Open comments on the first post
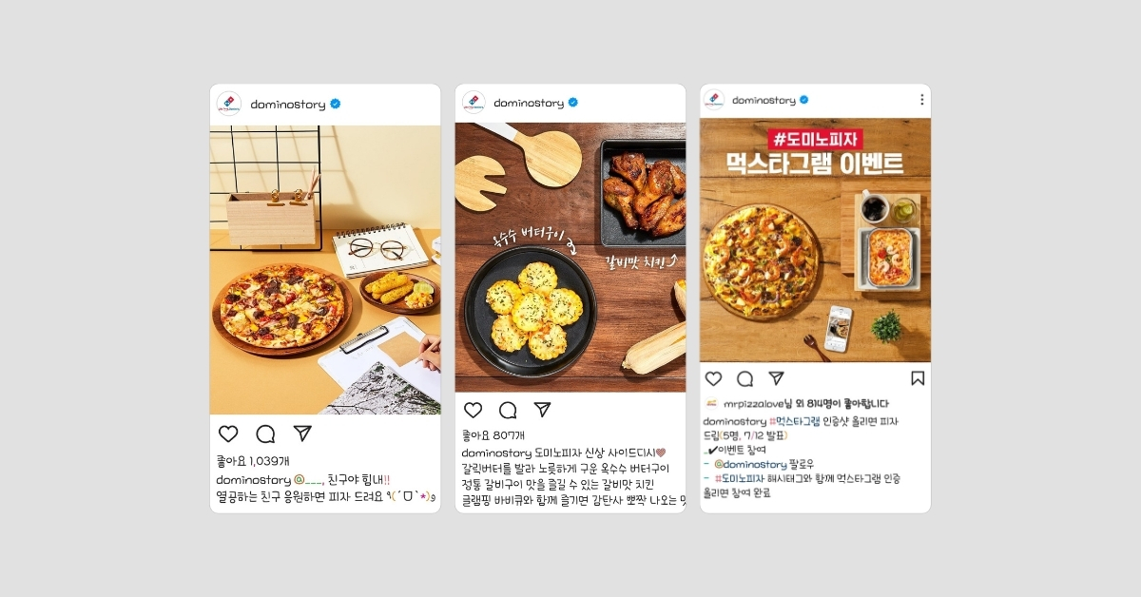This screenshot has height=597, width=1141. click(x=265, y=433)
